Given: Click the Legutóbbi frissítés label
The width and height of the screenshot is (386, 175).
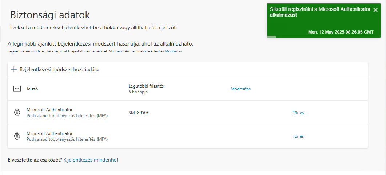Looking at the screenshot, I should click(147, 86).
